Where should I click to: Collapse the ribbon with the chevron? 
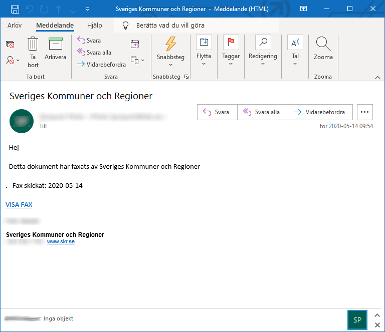377,77
